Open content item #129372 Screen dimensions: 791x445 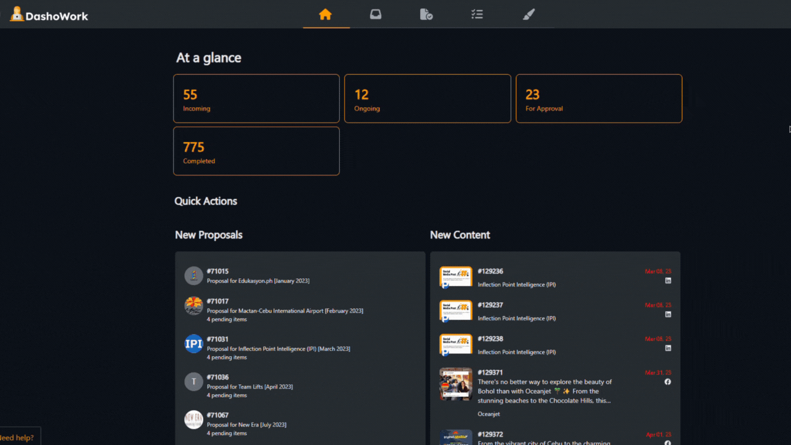[x=555, y=437]
